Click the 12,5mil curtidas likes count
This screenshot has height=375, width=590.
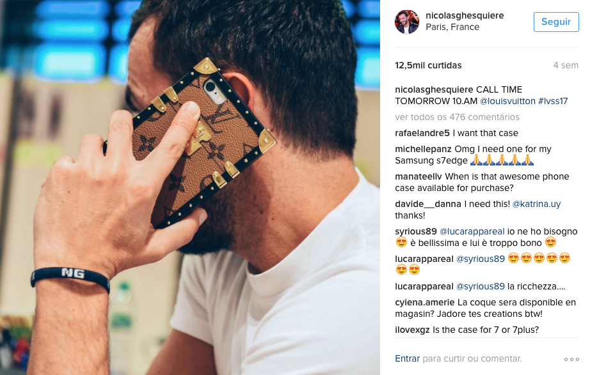pos(428,65)
